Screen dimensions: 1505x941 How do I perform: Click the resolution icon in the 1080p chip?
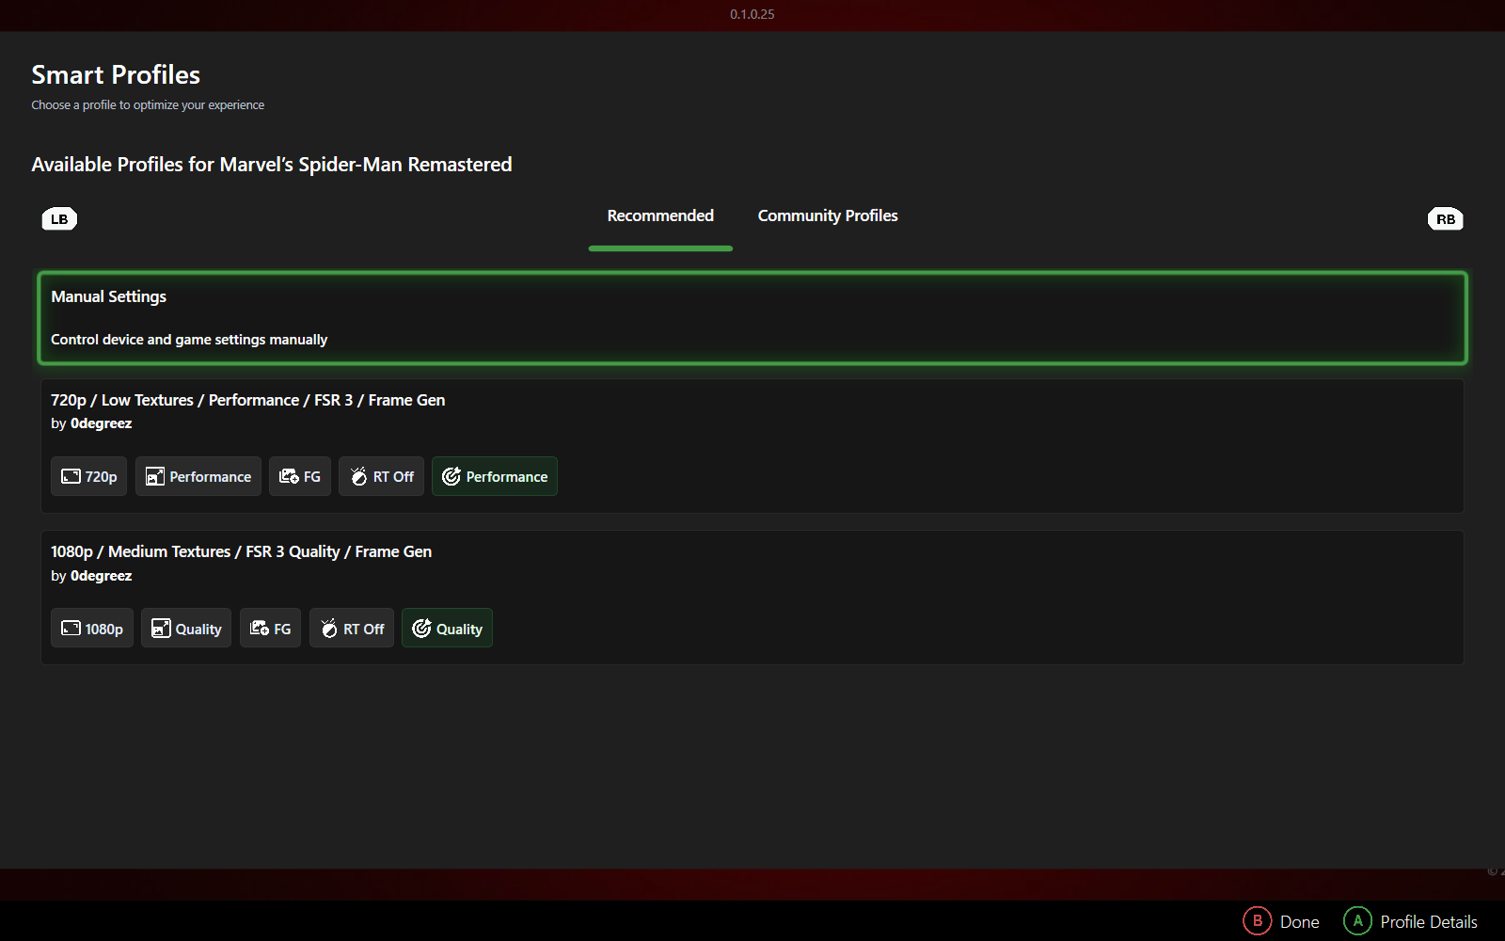tap(71, 629)
